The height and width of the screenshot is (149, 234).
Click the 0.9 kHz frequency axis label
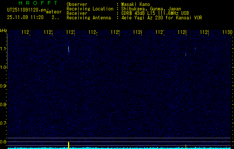pos(3,86)
